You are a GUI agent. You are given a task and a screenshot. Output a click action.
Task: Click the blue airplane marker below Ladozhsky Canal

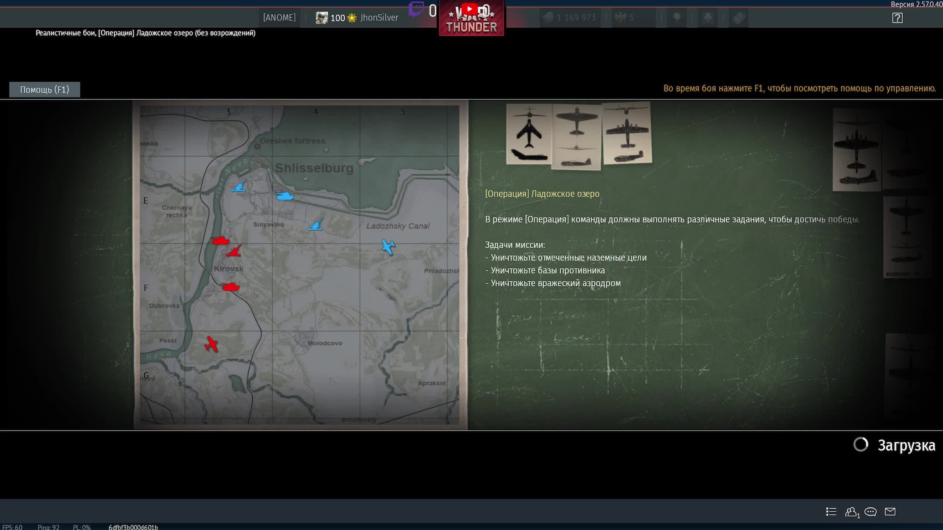point(388,247)
